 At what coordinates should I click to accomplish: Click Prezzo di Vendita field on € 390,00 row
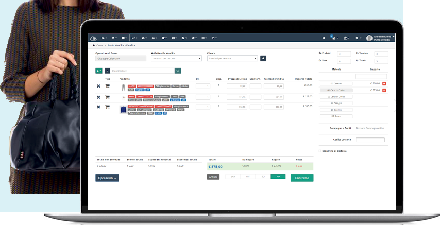click(274, 107)
